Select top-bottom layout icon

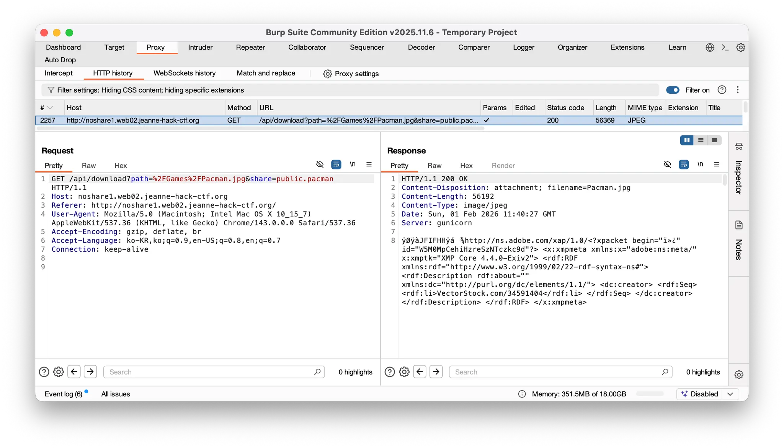pyautogui.click(x=701, y=140)
